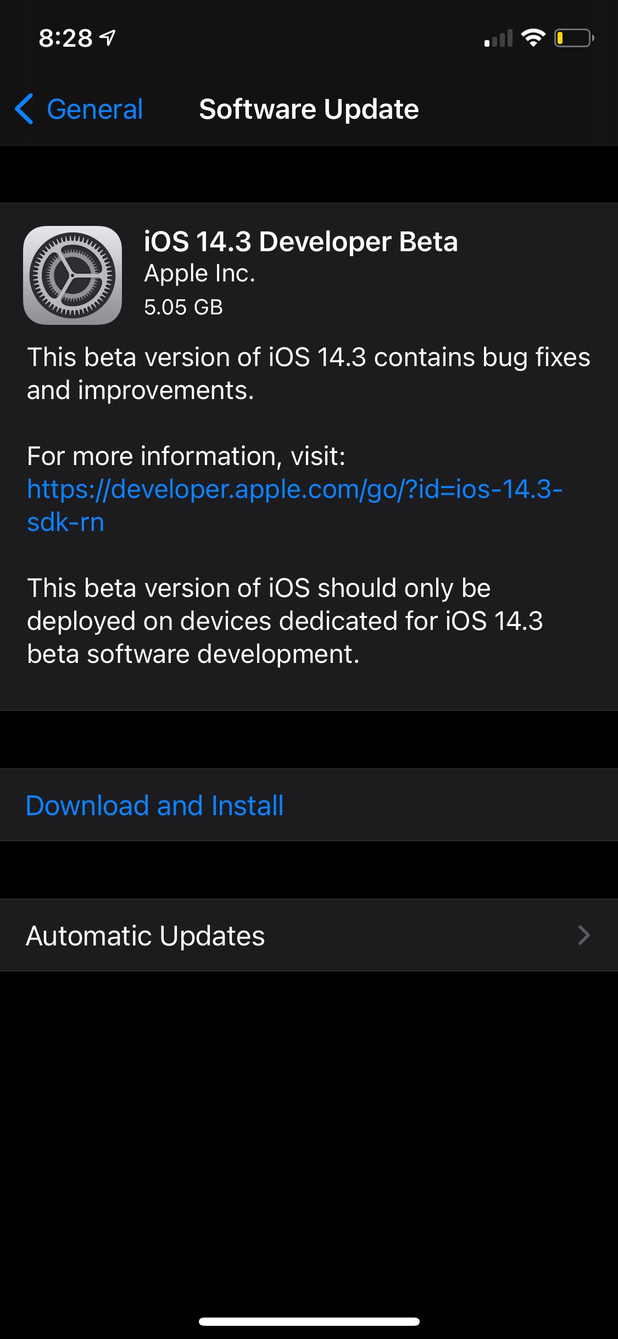Tap the blue back chevron arrow

coord(24,109)
